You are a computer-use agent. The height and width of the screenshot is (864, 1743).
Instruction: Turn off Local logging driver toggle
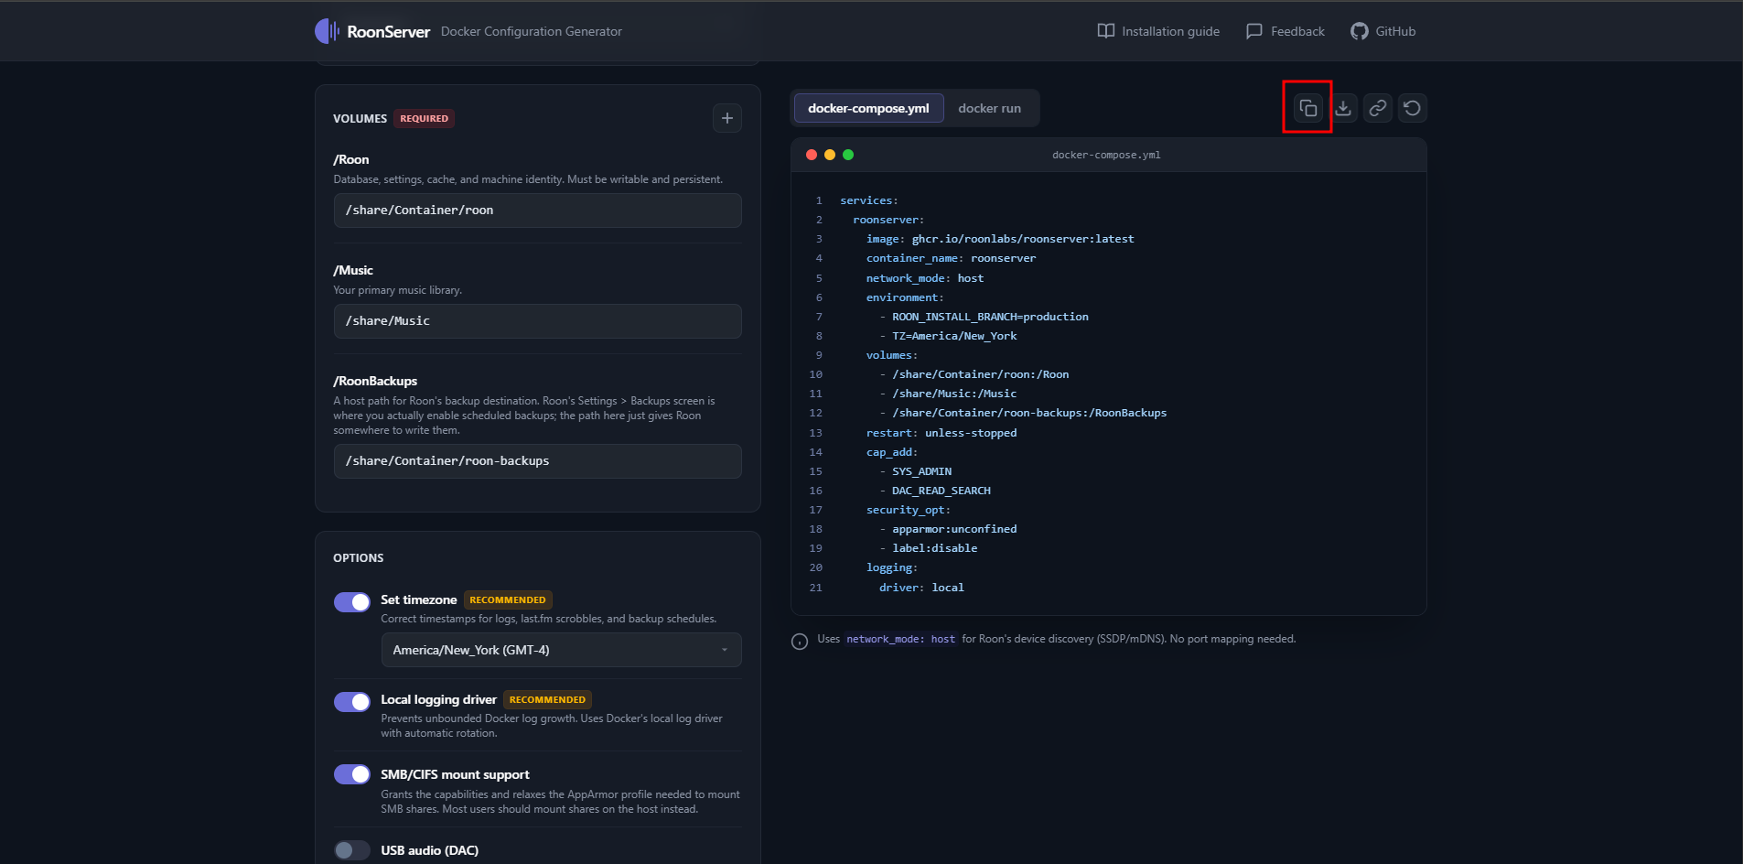click(x=352, y=701)
